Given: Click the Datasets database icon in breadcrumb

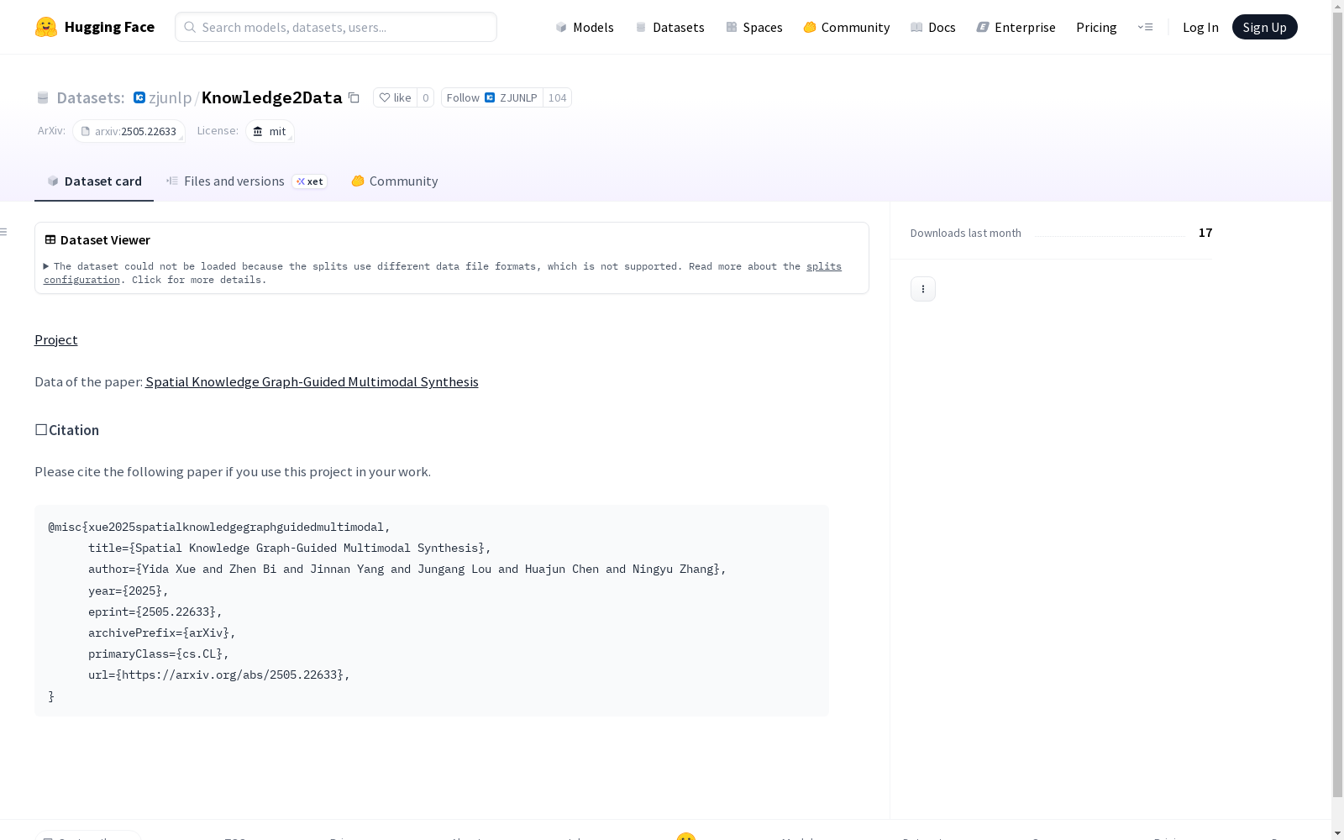Looking at the screenshot, I should click(43, 98).
